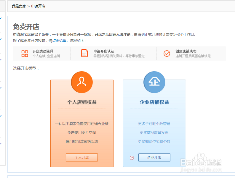Click the 开店类型选择 grid icon
The image size is (235, 178).
point(25,54)
